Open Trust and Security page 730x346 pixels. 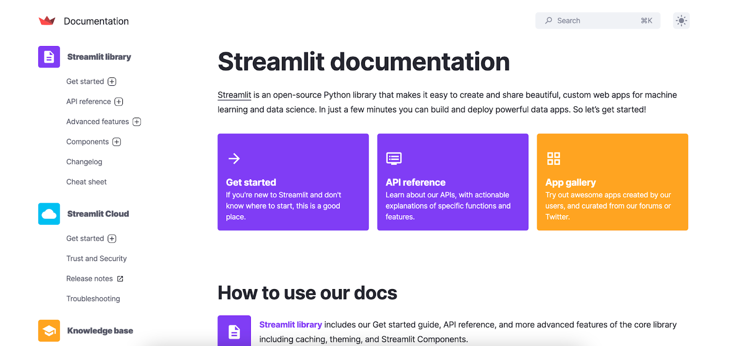click(97, 258)
